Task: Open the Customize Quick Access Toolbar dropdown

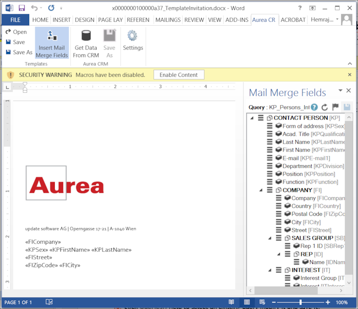Action: click(61, 8)
